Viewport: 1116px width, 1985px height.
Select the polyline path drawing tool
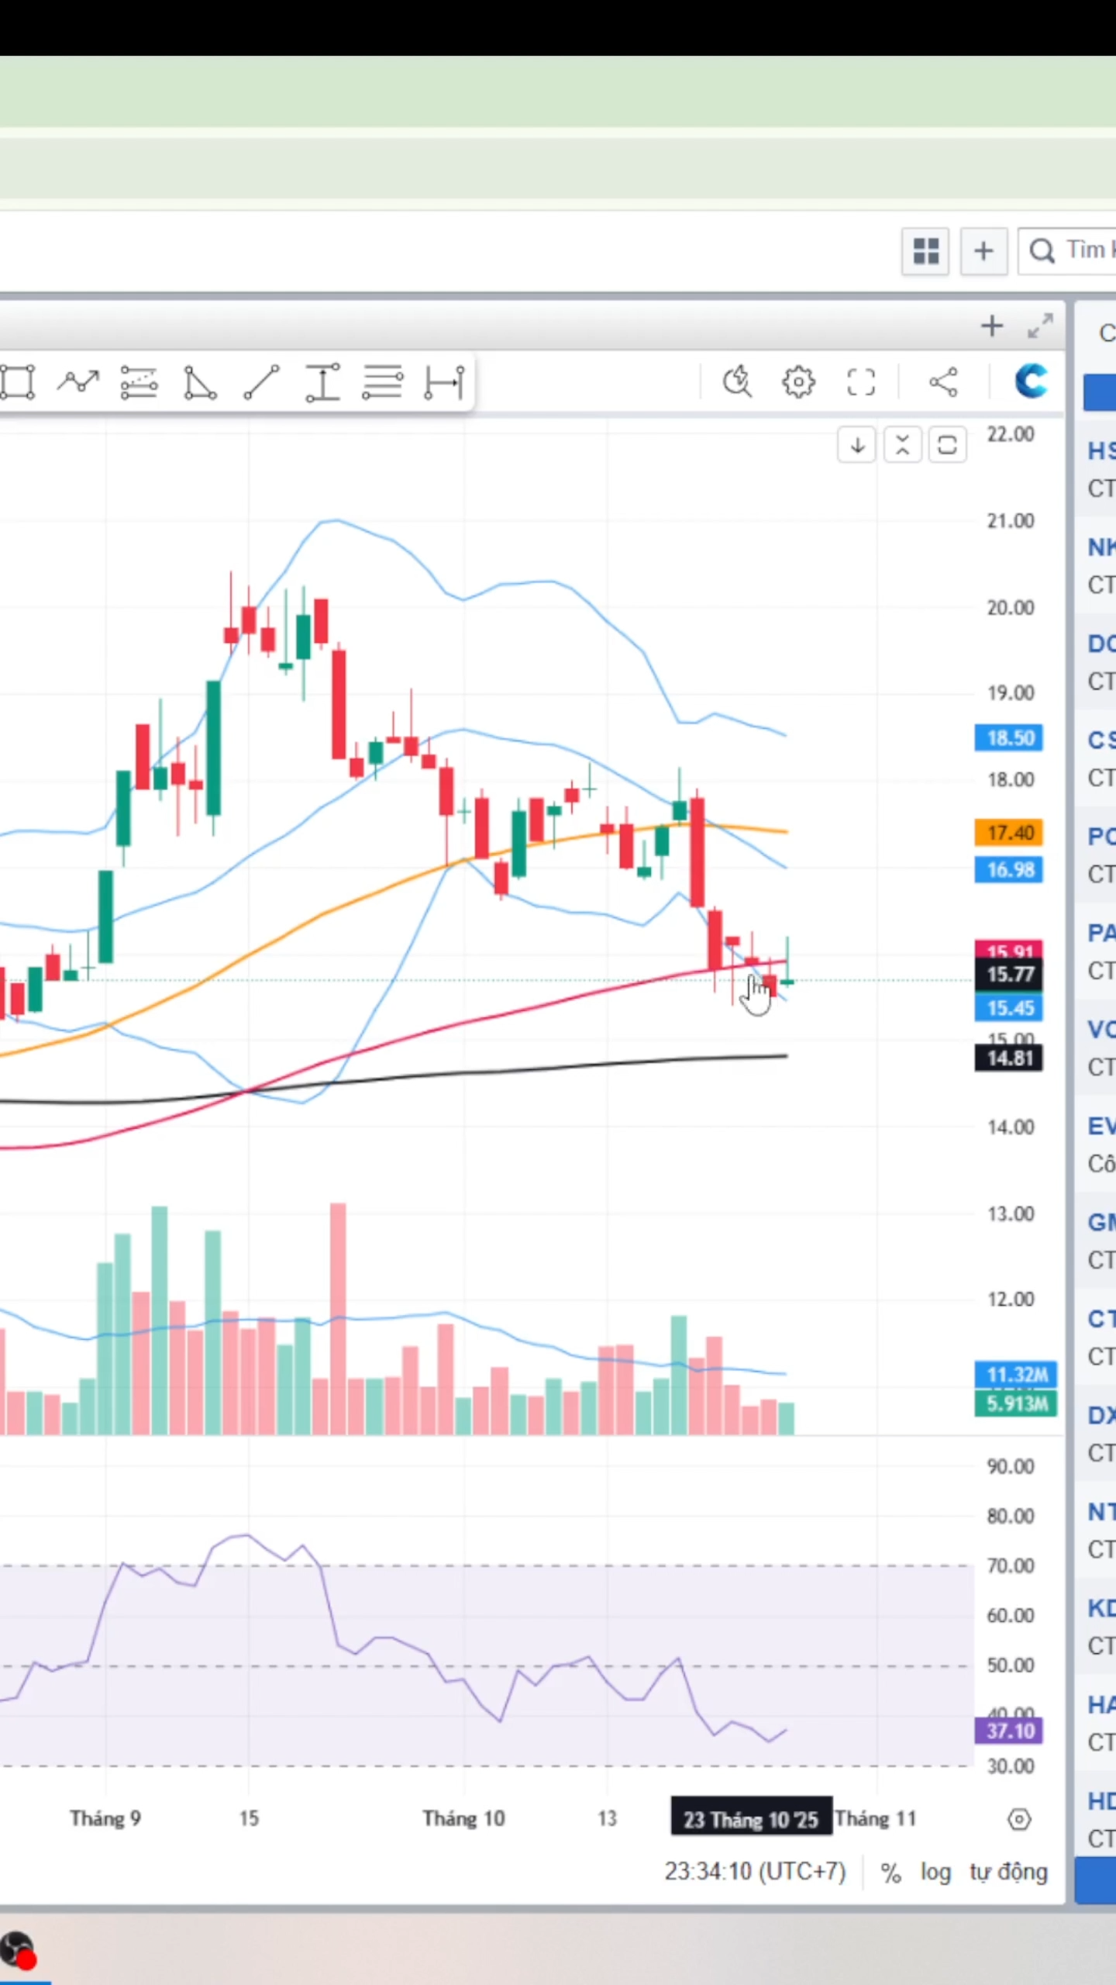point(78,382)
